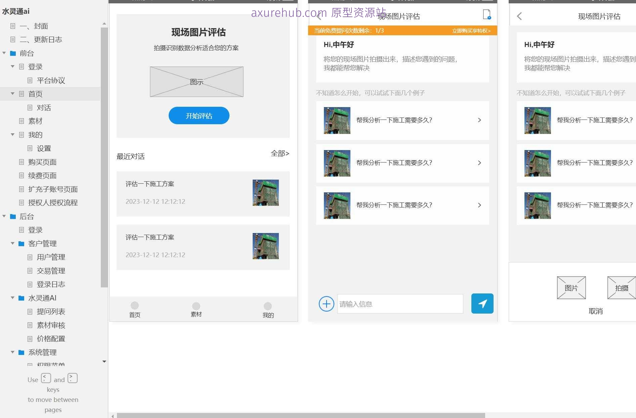Collapse the 前台 folder in the sidebar

tap(4, 53)
